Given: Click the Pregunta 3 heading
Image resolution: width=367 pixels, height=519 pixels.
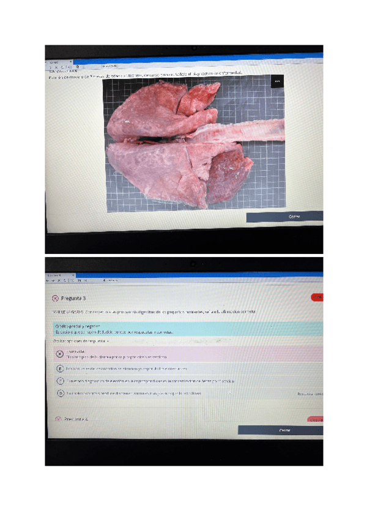Looking at the screenshot, I should [73, 298].
